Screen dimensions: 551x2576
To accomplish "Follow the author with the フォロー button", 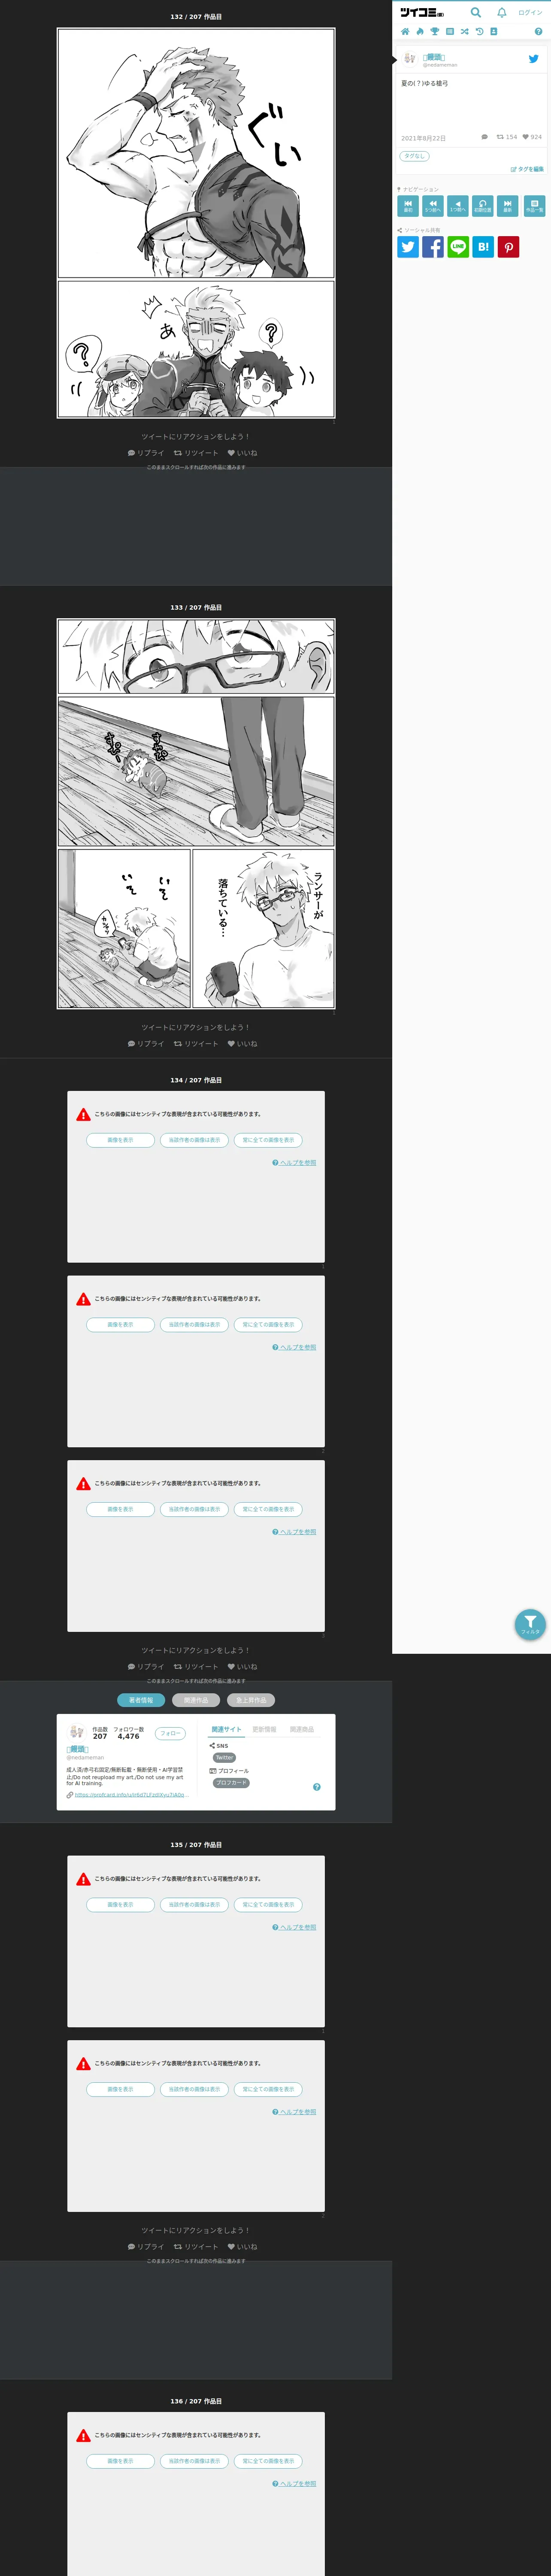I will 170,1734.
